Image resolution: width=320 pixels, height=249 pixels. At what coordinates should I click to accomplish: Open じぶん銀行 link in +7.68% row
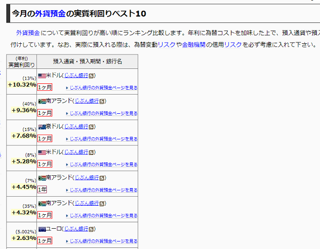click(x=76, y=127)
